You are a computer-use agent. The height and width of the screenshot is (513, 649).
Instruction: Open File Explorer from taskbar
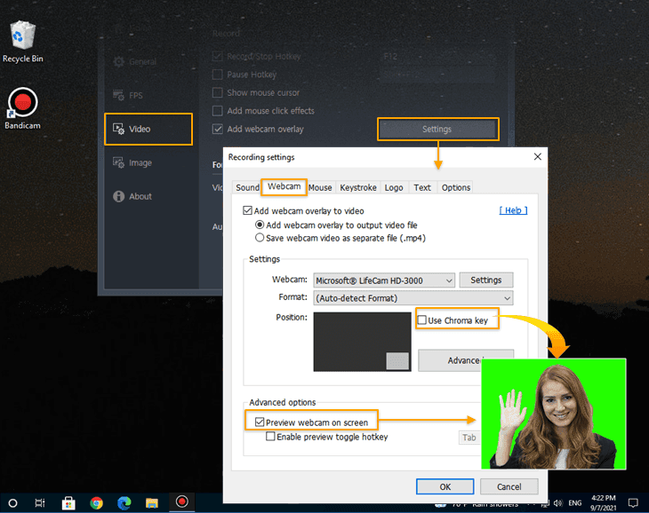click(152, 502)
